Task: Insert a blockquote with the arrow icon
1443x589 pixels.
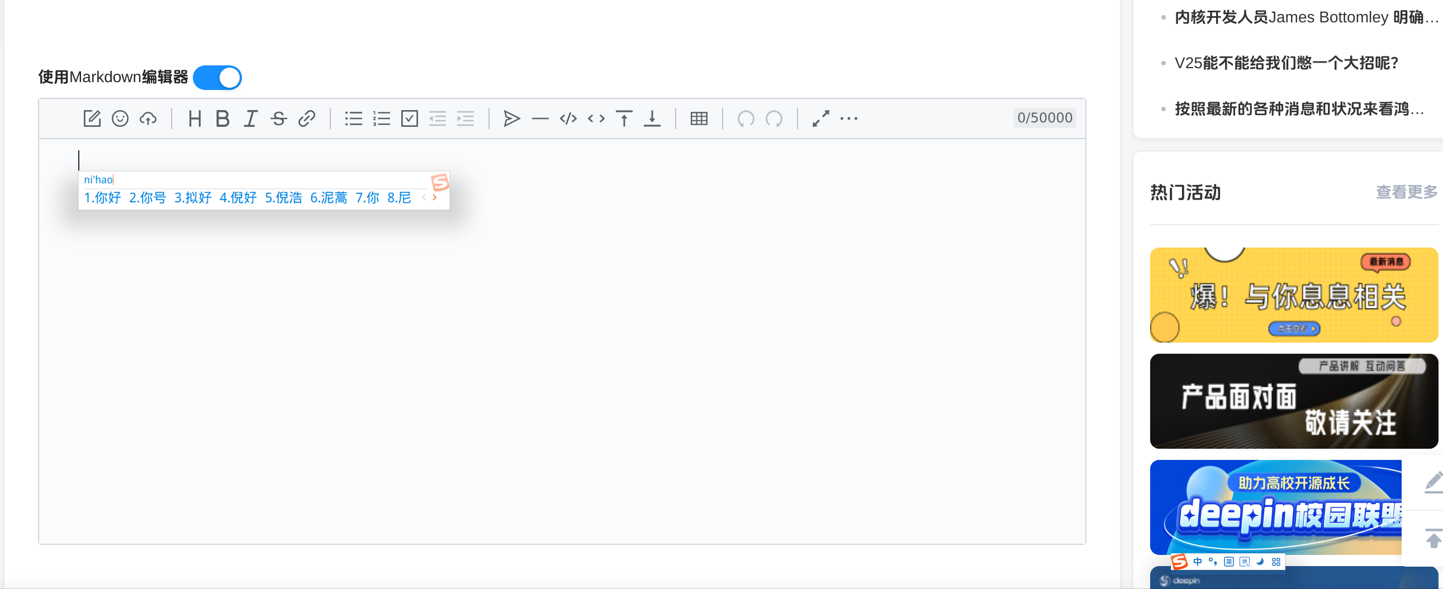Action: 512,118
